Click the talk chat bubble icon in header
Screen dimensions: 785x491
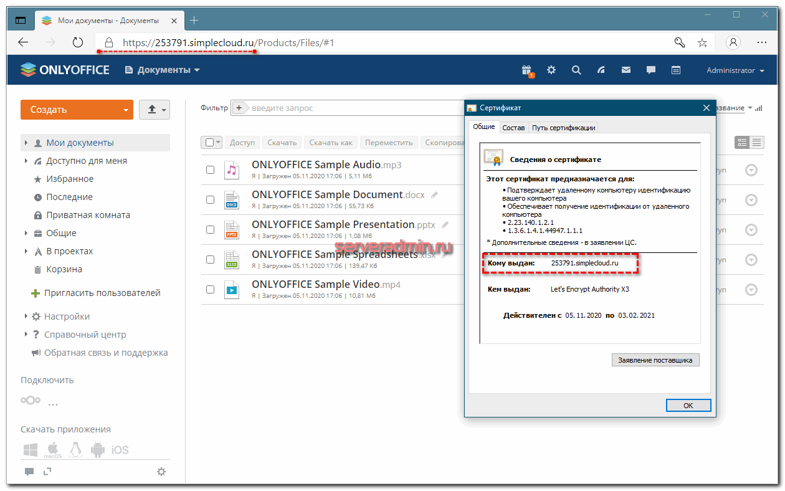coord(651,70)
